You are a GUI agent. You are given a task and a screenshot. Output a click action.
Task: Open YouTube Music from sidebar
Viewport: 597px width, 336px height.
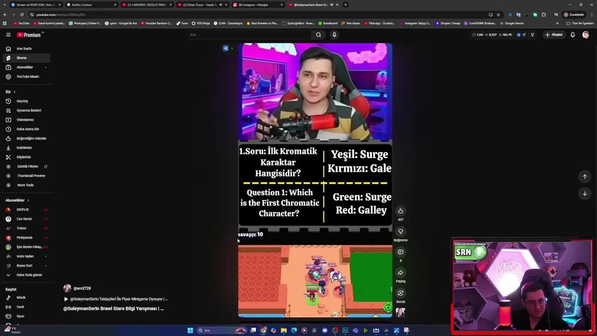(x=26, y=77)
